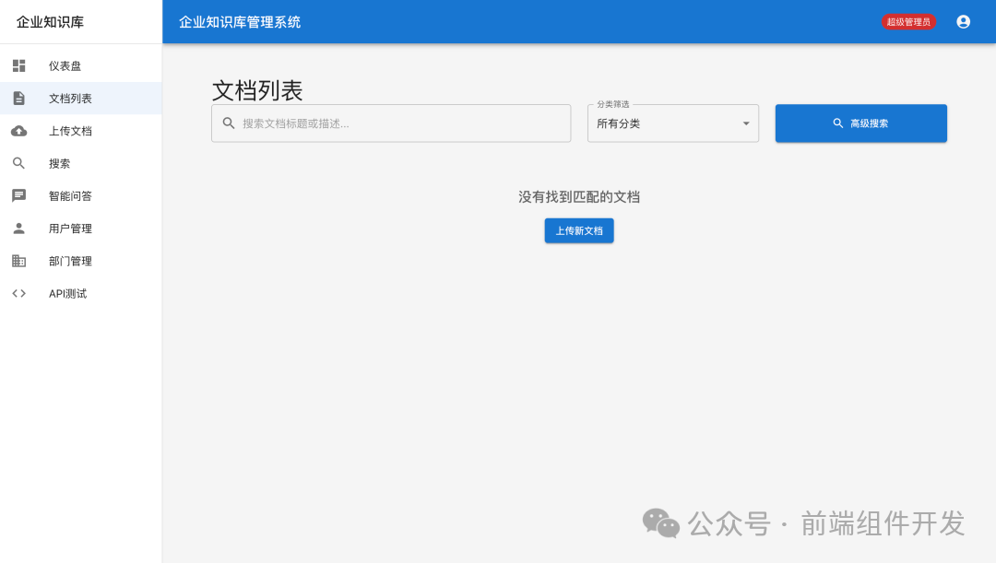Screen dimensions: 996x563
Task: Click the account avatar icon top right
Action: (963, 21)
